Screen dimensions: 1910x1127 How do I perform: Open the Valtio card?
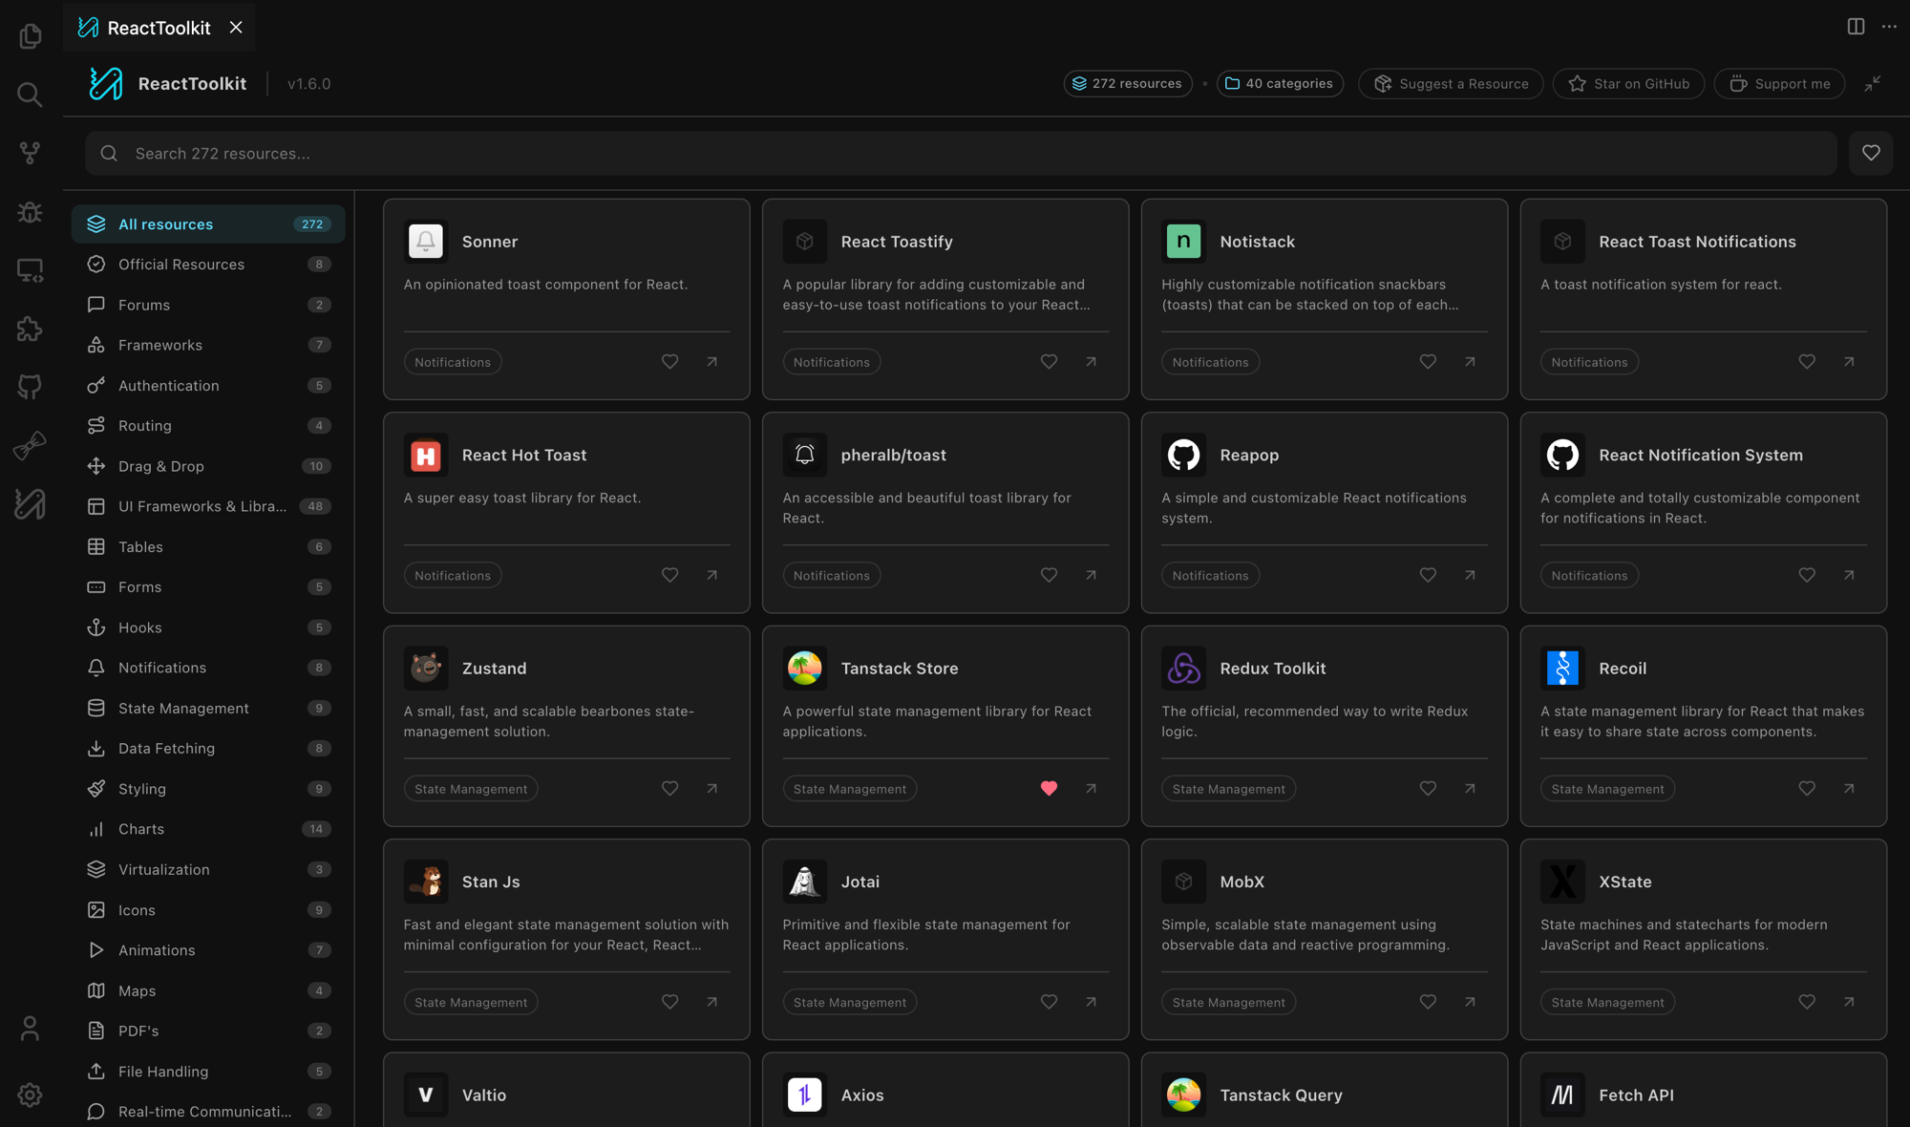click(x=566, y=1091)
